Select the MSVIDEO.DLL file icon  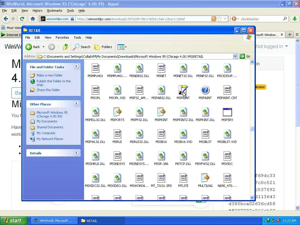[x=117, y=178]
